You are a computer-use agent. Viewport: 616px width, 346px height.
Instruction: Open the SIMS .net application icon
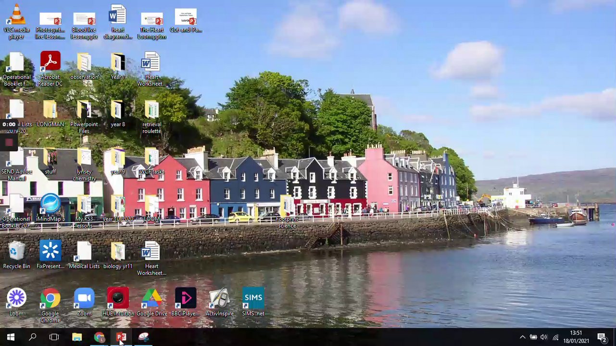253,299
